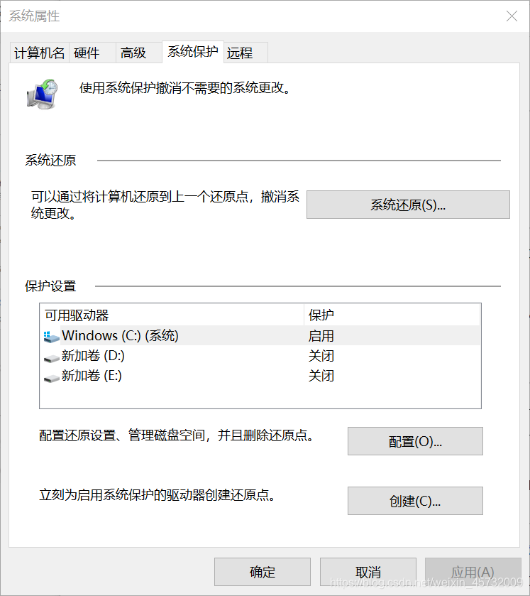Screen dimensions: 530x596
Task: Click the 系统还原 section heading
Action: coord(50,160)
